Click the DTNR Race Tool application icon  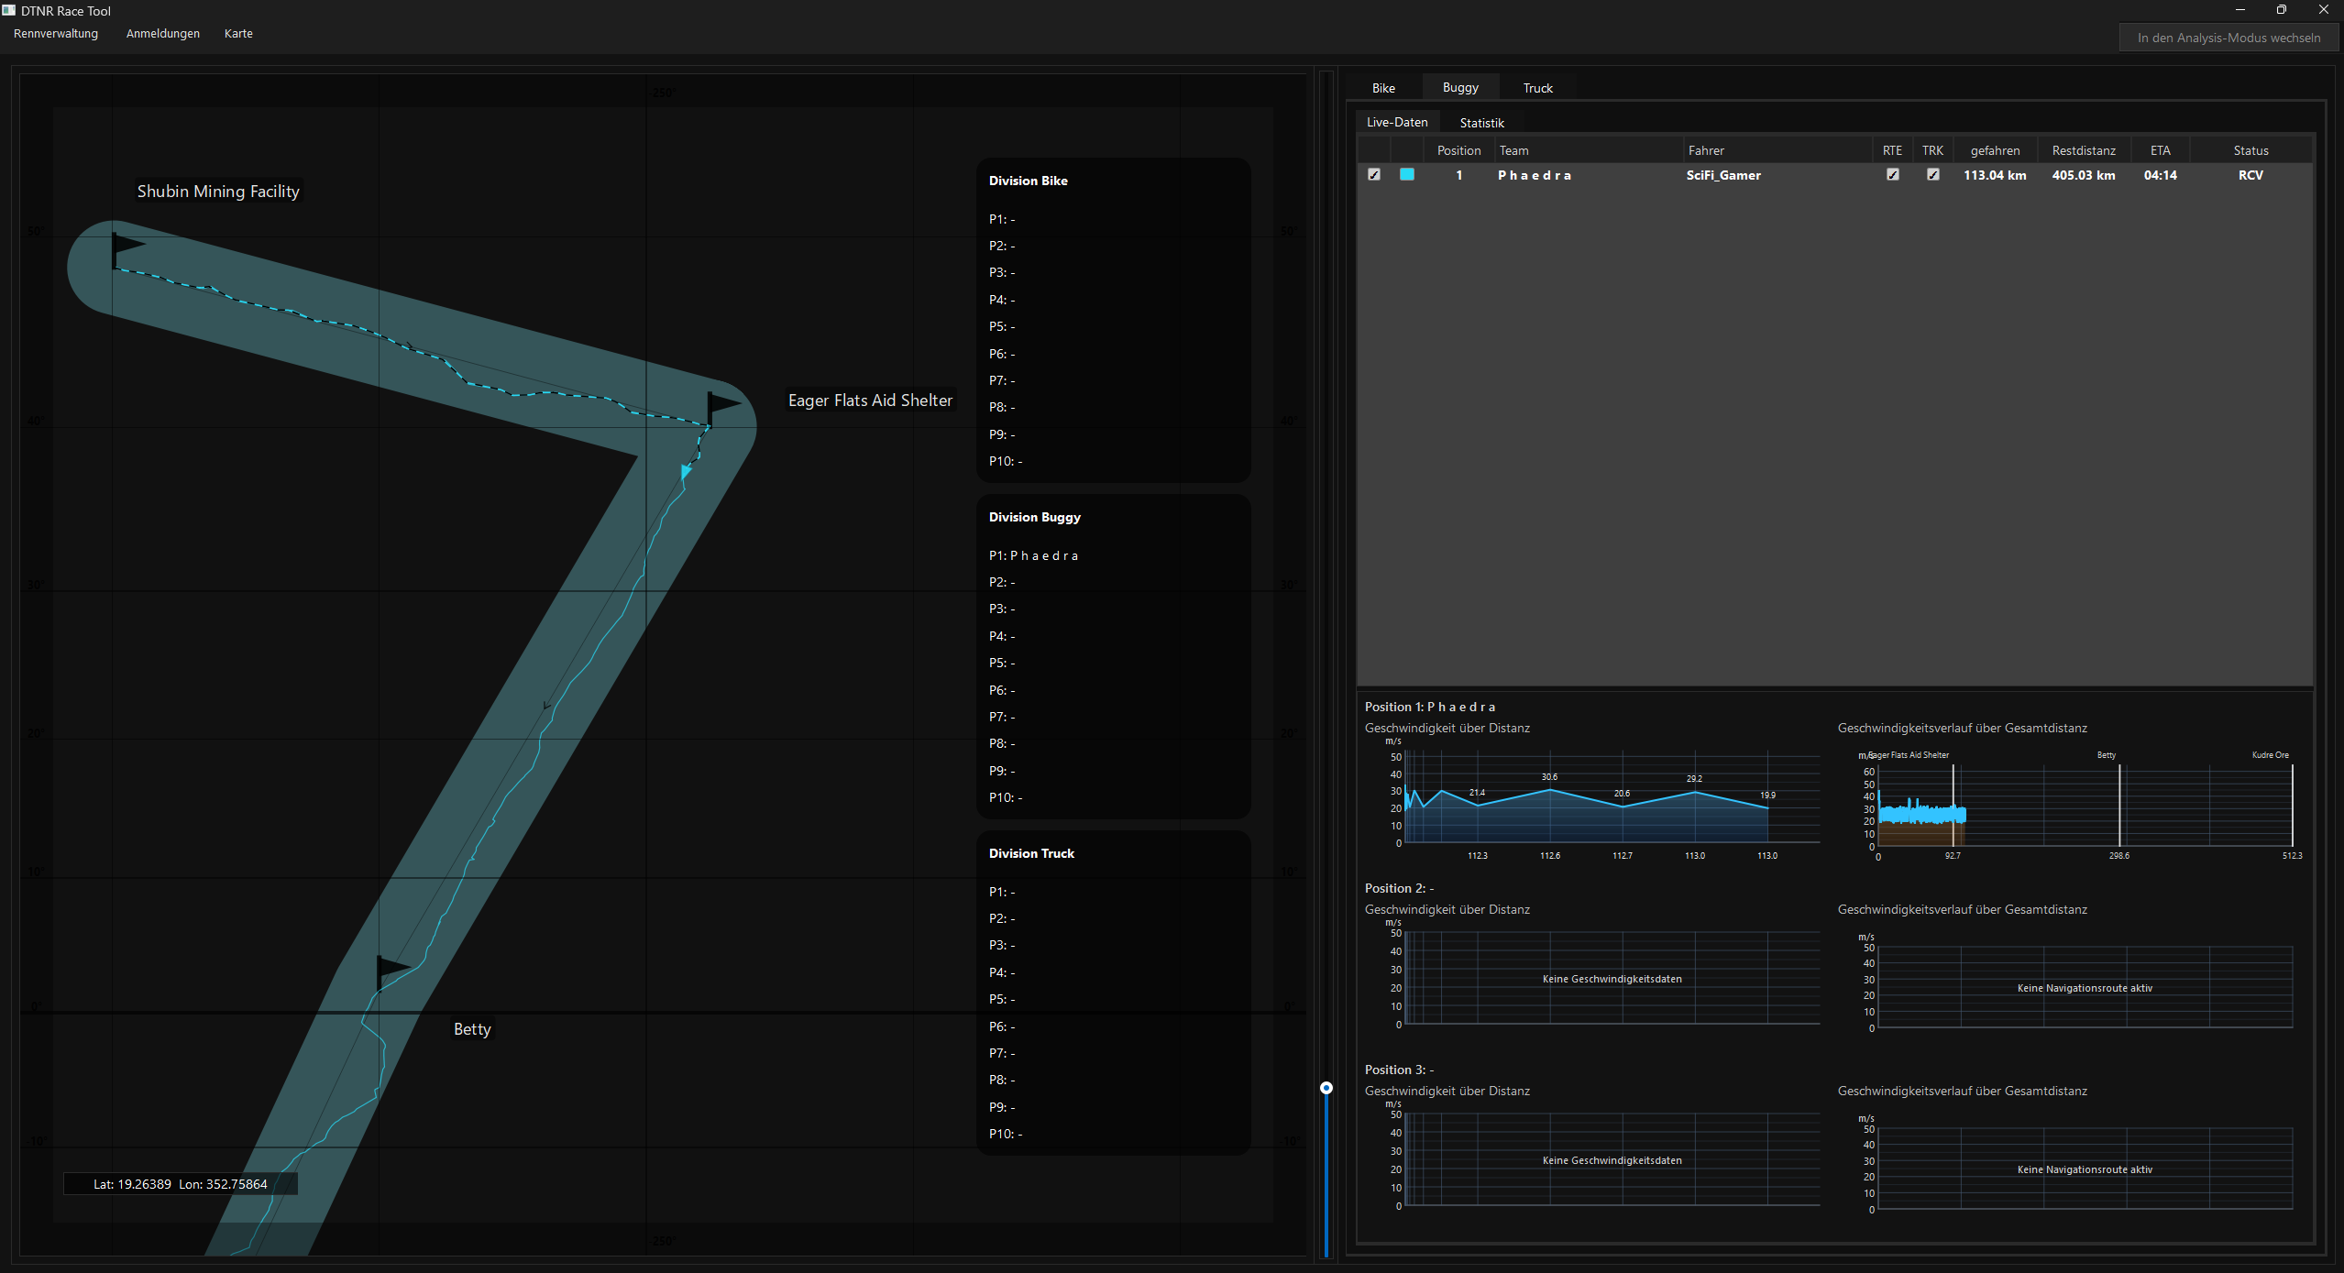(x=8, y=10)
